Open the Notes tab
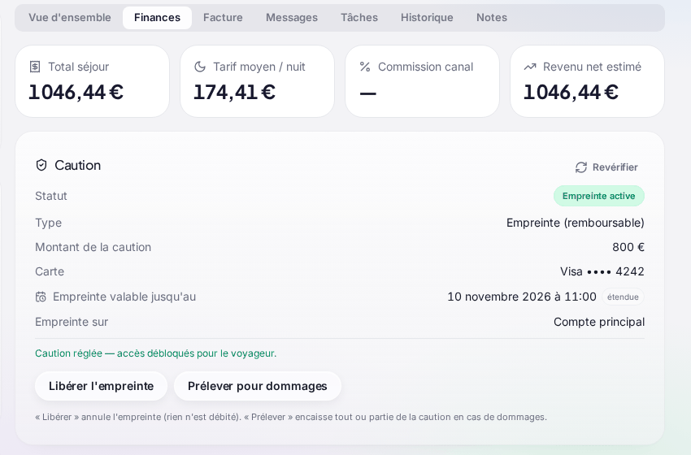691x455 pixels. [x=492, y=18]
